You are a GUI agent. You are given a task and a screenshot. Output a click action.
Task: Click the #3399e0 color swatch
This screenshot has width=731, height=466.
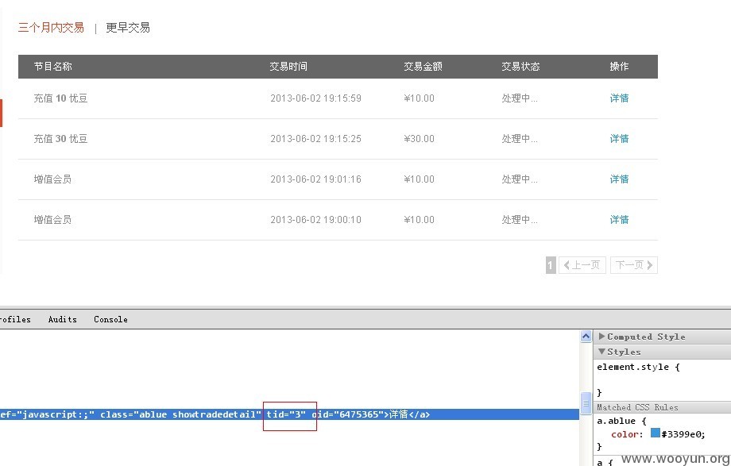(x=655, y=433)
